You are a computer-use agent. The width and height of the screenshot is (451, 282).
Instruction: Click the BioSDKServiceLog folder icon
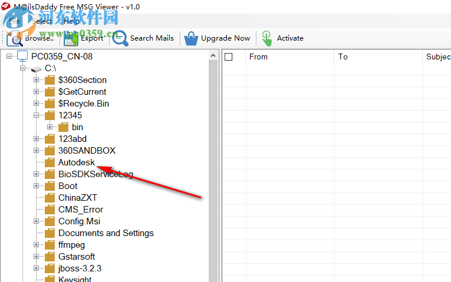50,174
